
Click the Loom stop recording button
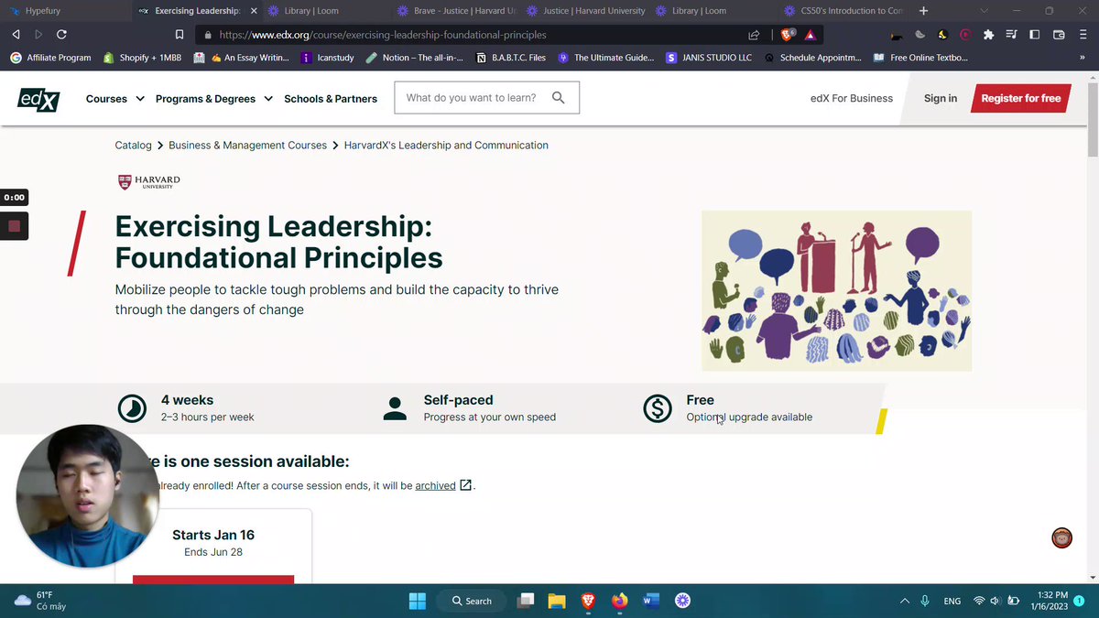(14, 225)
